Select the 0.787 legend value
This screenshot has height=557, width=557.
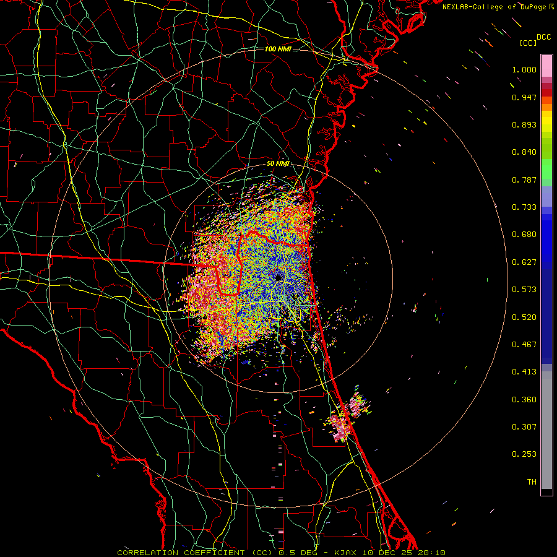(x=524, y=179)
